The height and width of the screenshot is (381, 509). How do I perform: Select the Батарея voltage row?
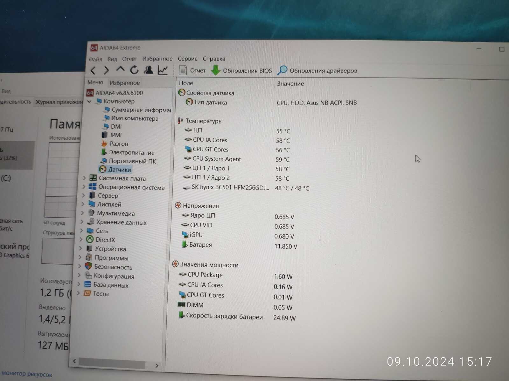[239, 245]
